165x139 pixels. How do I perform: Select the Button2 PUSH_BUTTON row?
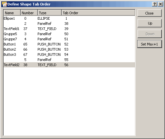[x=69, y=49]
